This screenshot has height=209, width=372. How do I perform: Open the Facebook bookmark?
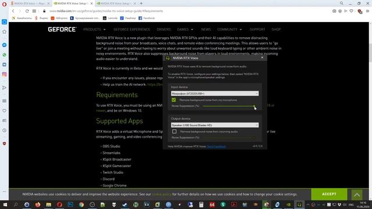[x=146, y=18]
